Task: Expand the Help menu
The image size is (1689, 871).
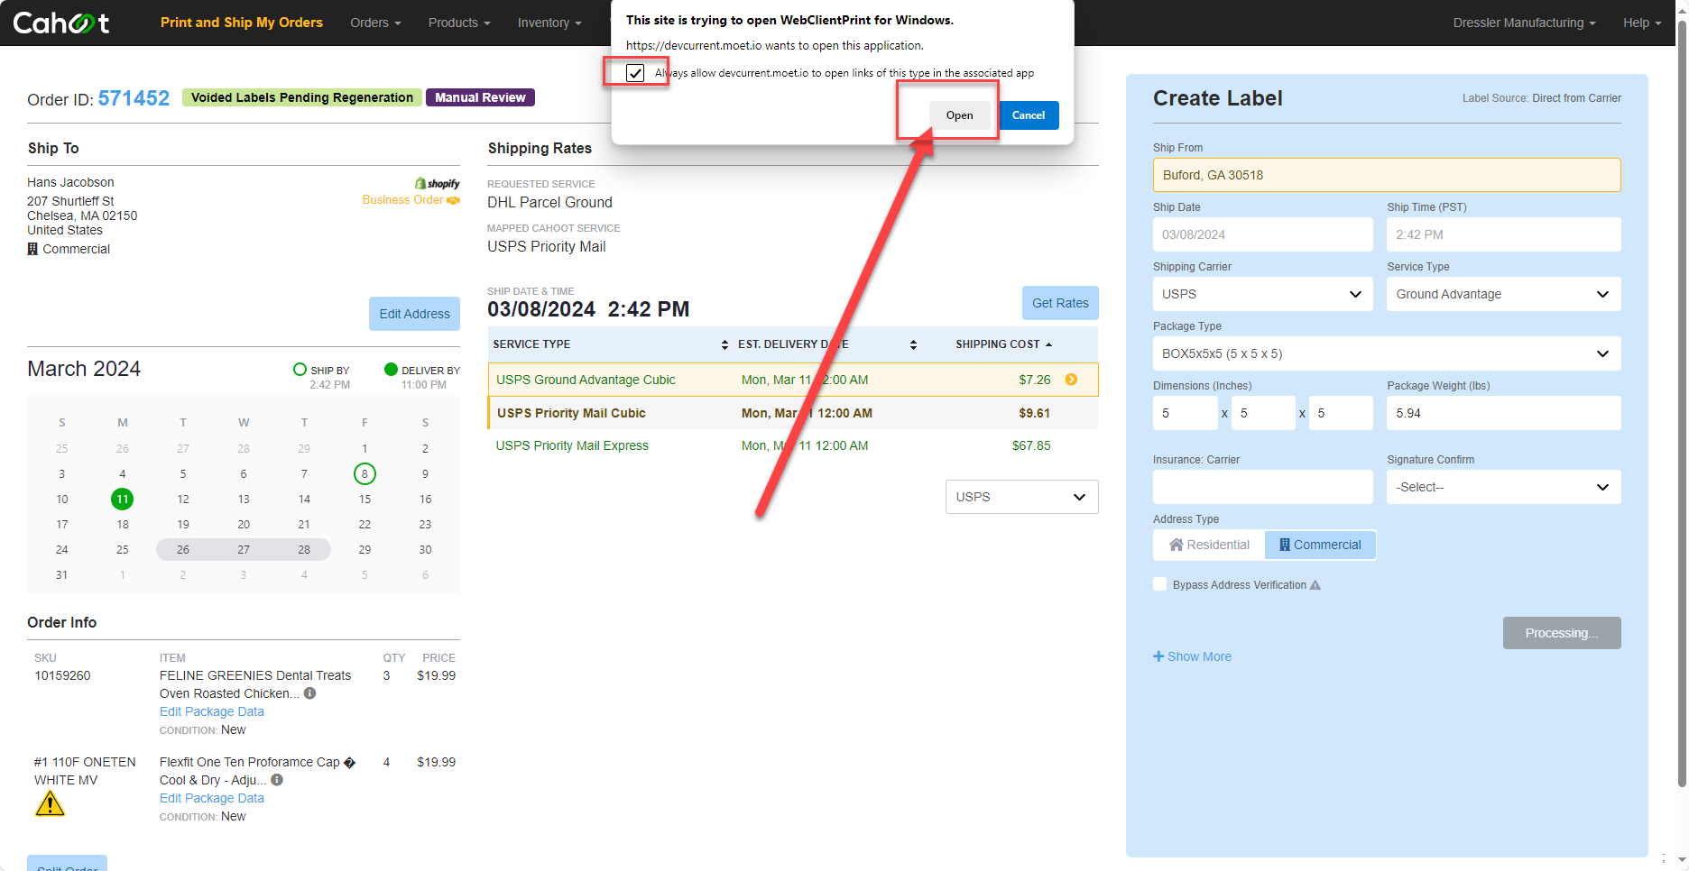Action: (x=1641, y=23)
